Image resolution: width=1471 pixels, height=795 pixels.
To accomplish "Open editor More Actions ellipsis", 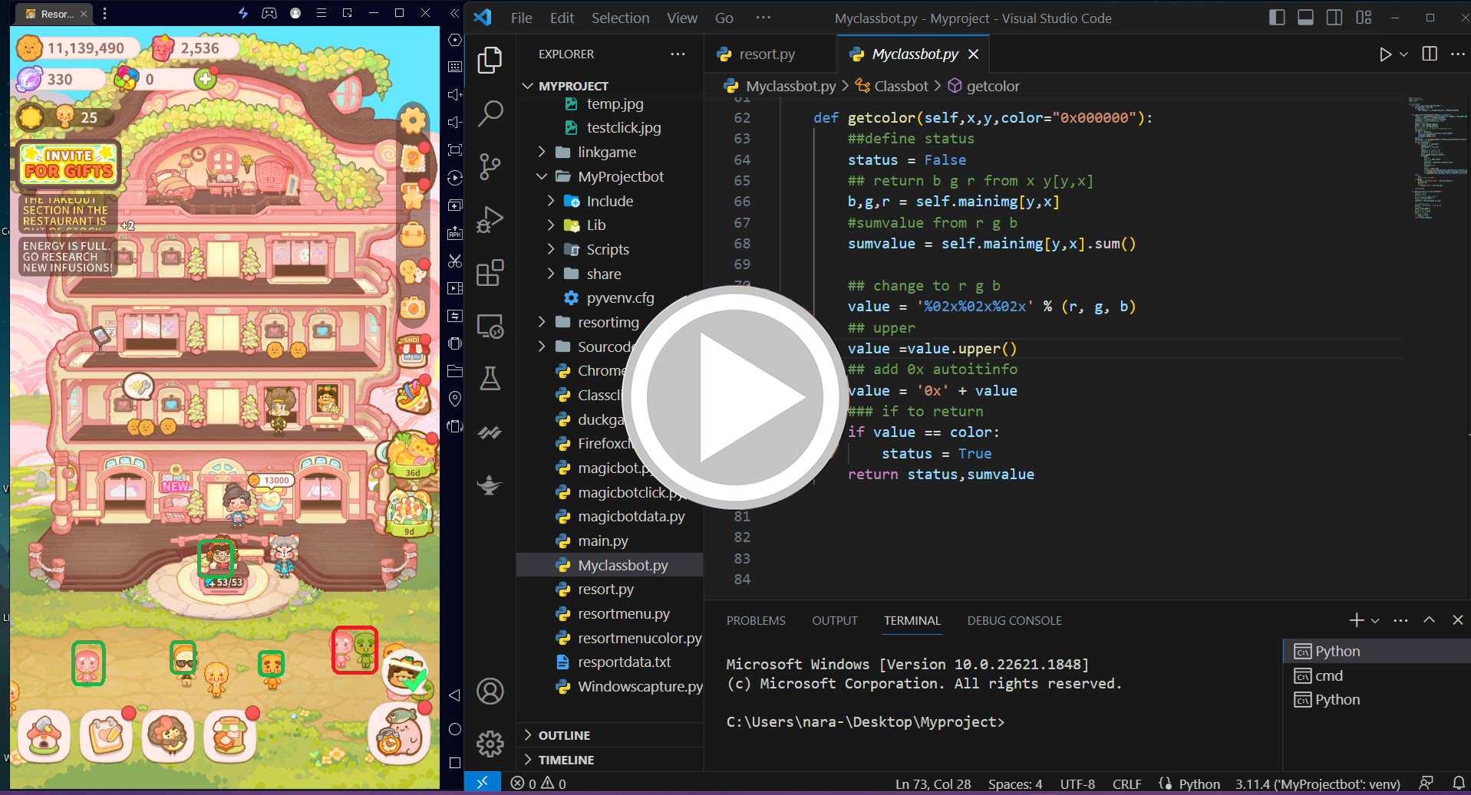I will point(1458,54).
